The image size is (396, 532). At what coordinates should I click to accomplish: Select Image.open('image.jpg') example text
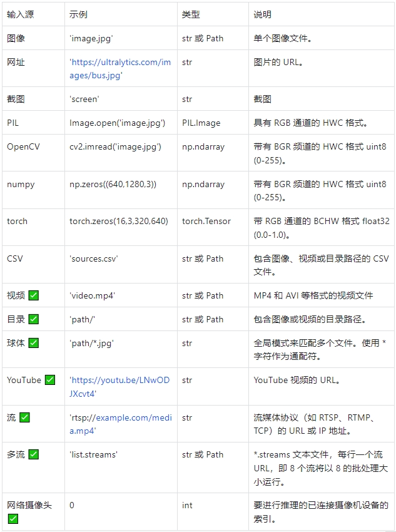click(x=118, y=123)
